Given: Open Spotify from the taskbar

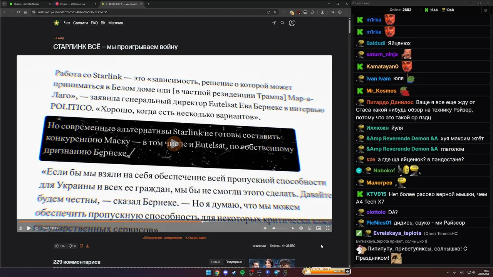Looking at the screenshot, I should coord(242,272).
